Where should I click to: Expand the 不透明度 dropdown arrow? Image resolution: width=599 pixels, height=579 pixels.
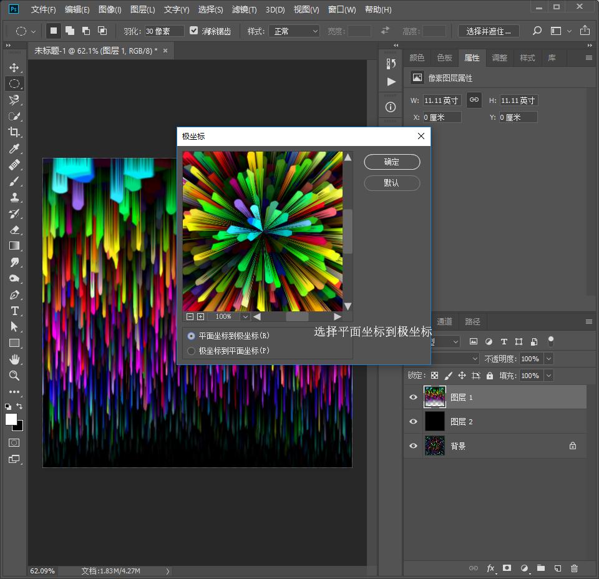[x=548, y=359]
